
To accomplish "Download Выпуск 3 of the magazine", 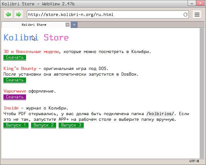I will [71, 125].
